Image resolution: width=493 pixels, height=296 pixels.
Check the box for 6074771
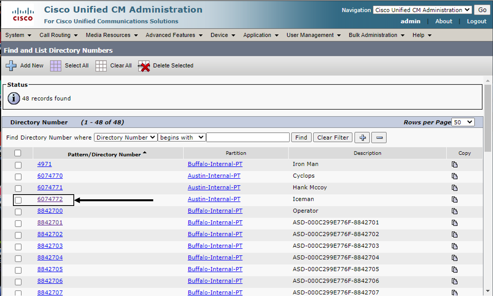coord(18,188)
